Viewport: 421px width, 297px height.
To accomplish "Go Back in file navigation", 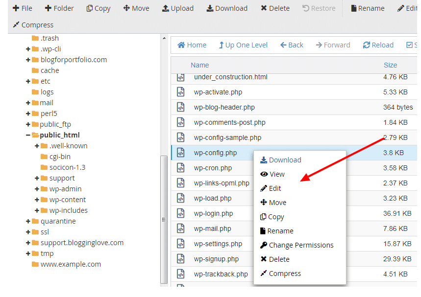I will click(x=292, y=45).
